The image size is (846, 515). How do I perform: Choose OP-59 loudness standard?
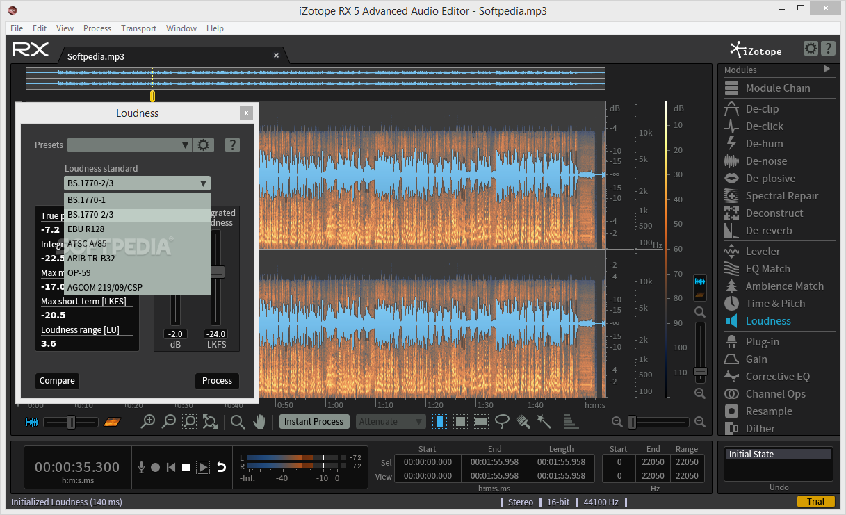pyautogui.click(x=137, y=273)
